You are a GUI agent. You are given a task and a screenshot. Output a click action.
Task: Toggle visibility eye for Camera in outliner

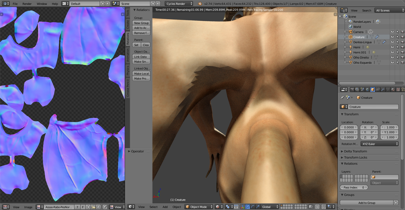pos(392,32)
